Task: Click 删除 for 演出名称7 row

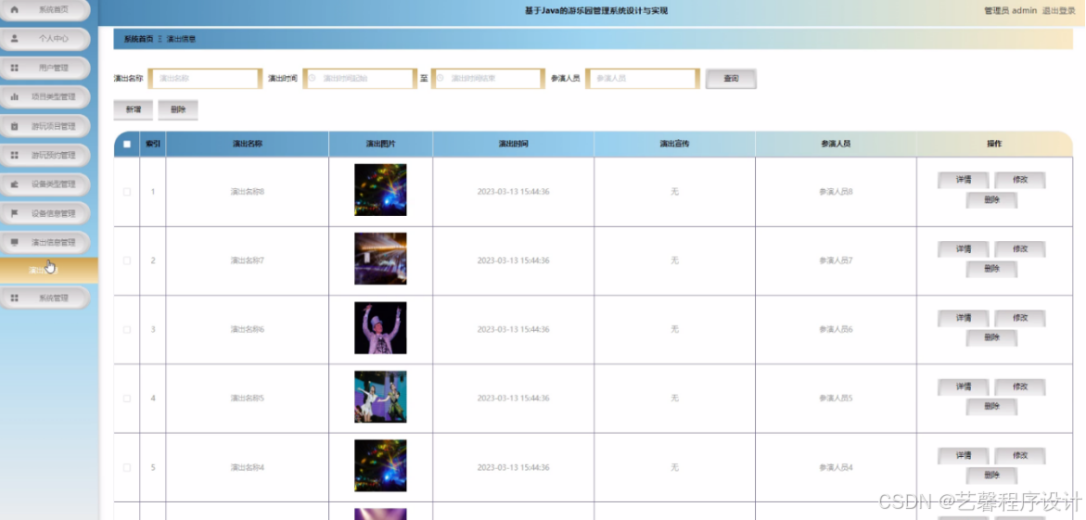Action: pos(991,269)
